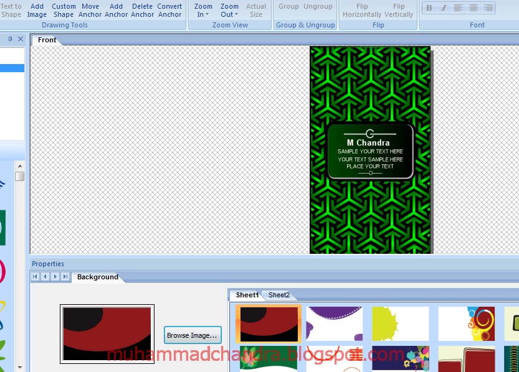Click the Text to Shape tool

tap(11, 10)
